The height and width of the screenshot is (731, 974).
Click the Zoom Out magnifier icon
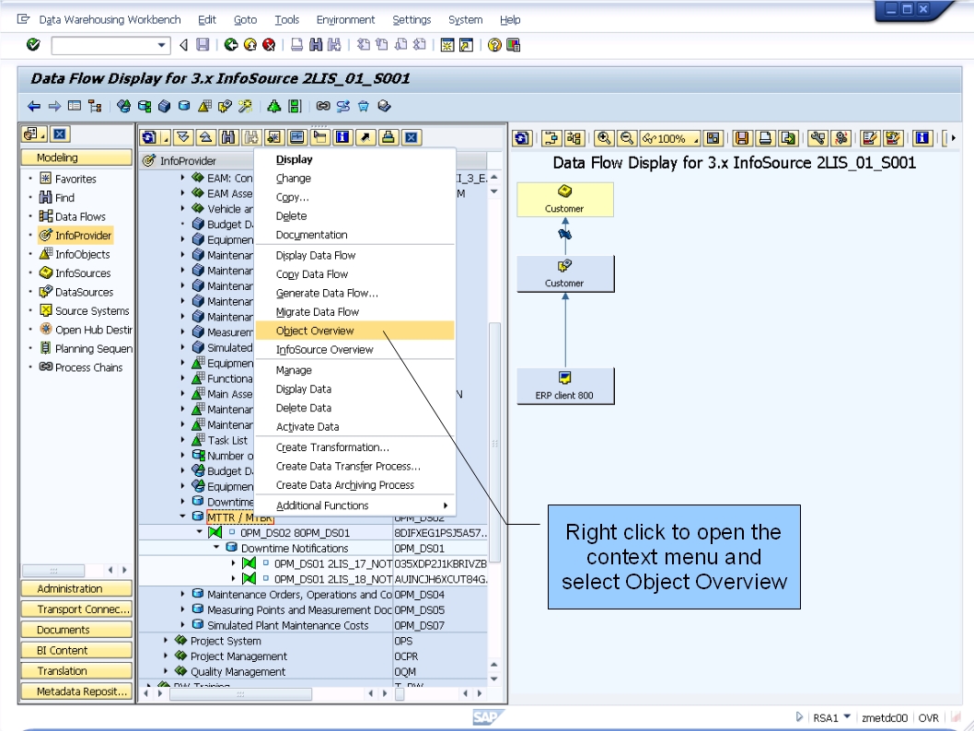627,138
